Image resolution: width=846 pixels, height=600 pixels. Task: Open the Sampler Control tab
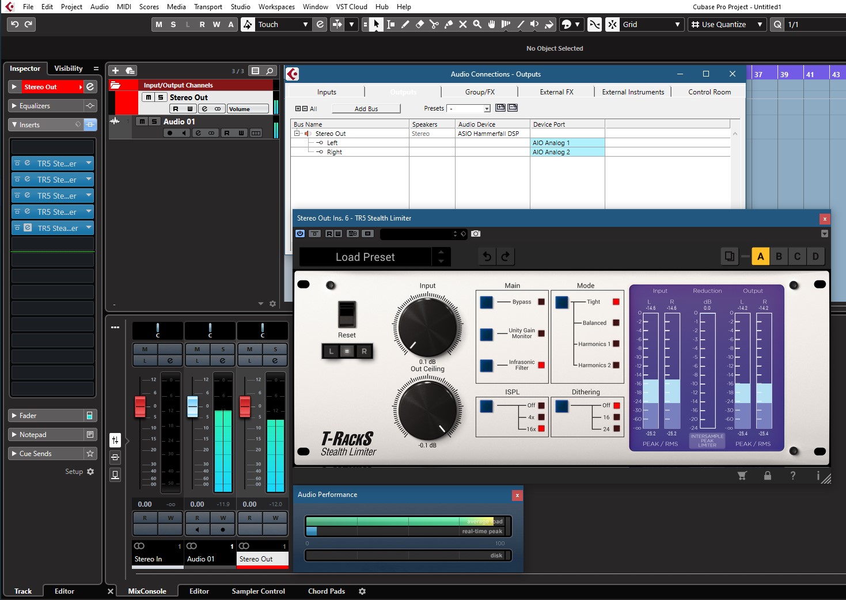[258, 591]
